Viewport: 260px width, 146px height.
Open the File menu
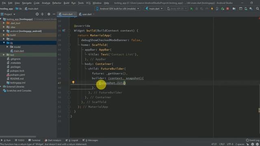click(x=4, y=3)
